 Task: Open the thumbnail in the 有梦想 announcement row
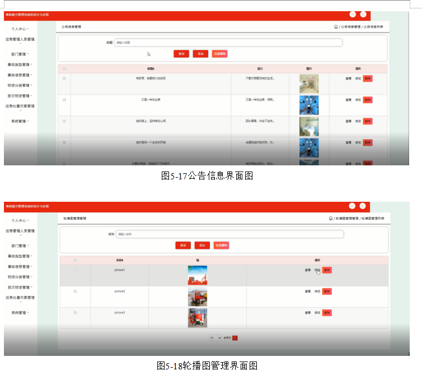coord(309,84)
